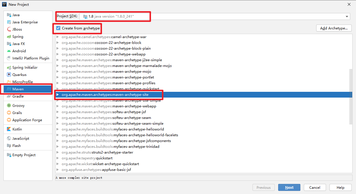Select the Java folder icon
356x194 pixels.
pyautogui.click(x=9, y=15)
